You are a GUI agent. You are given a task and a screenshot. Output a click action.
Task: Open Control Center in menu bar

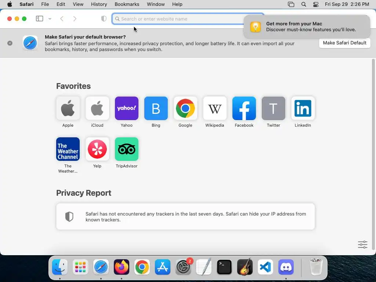coord(316,4)
